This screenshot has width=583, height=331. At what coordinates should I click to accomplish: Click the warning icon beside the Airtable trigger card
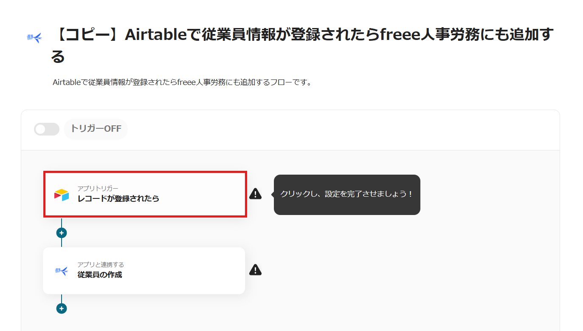click(255, 194)
